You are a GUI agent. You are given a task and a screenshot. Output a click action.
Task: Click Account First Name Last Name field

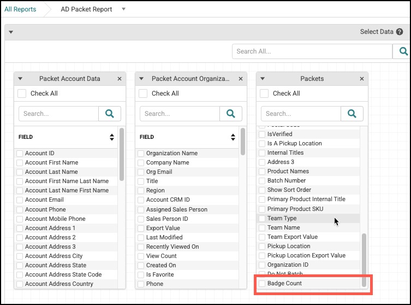coord(66,181)
